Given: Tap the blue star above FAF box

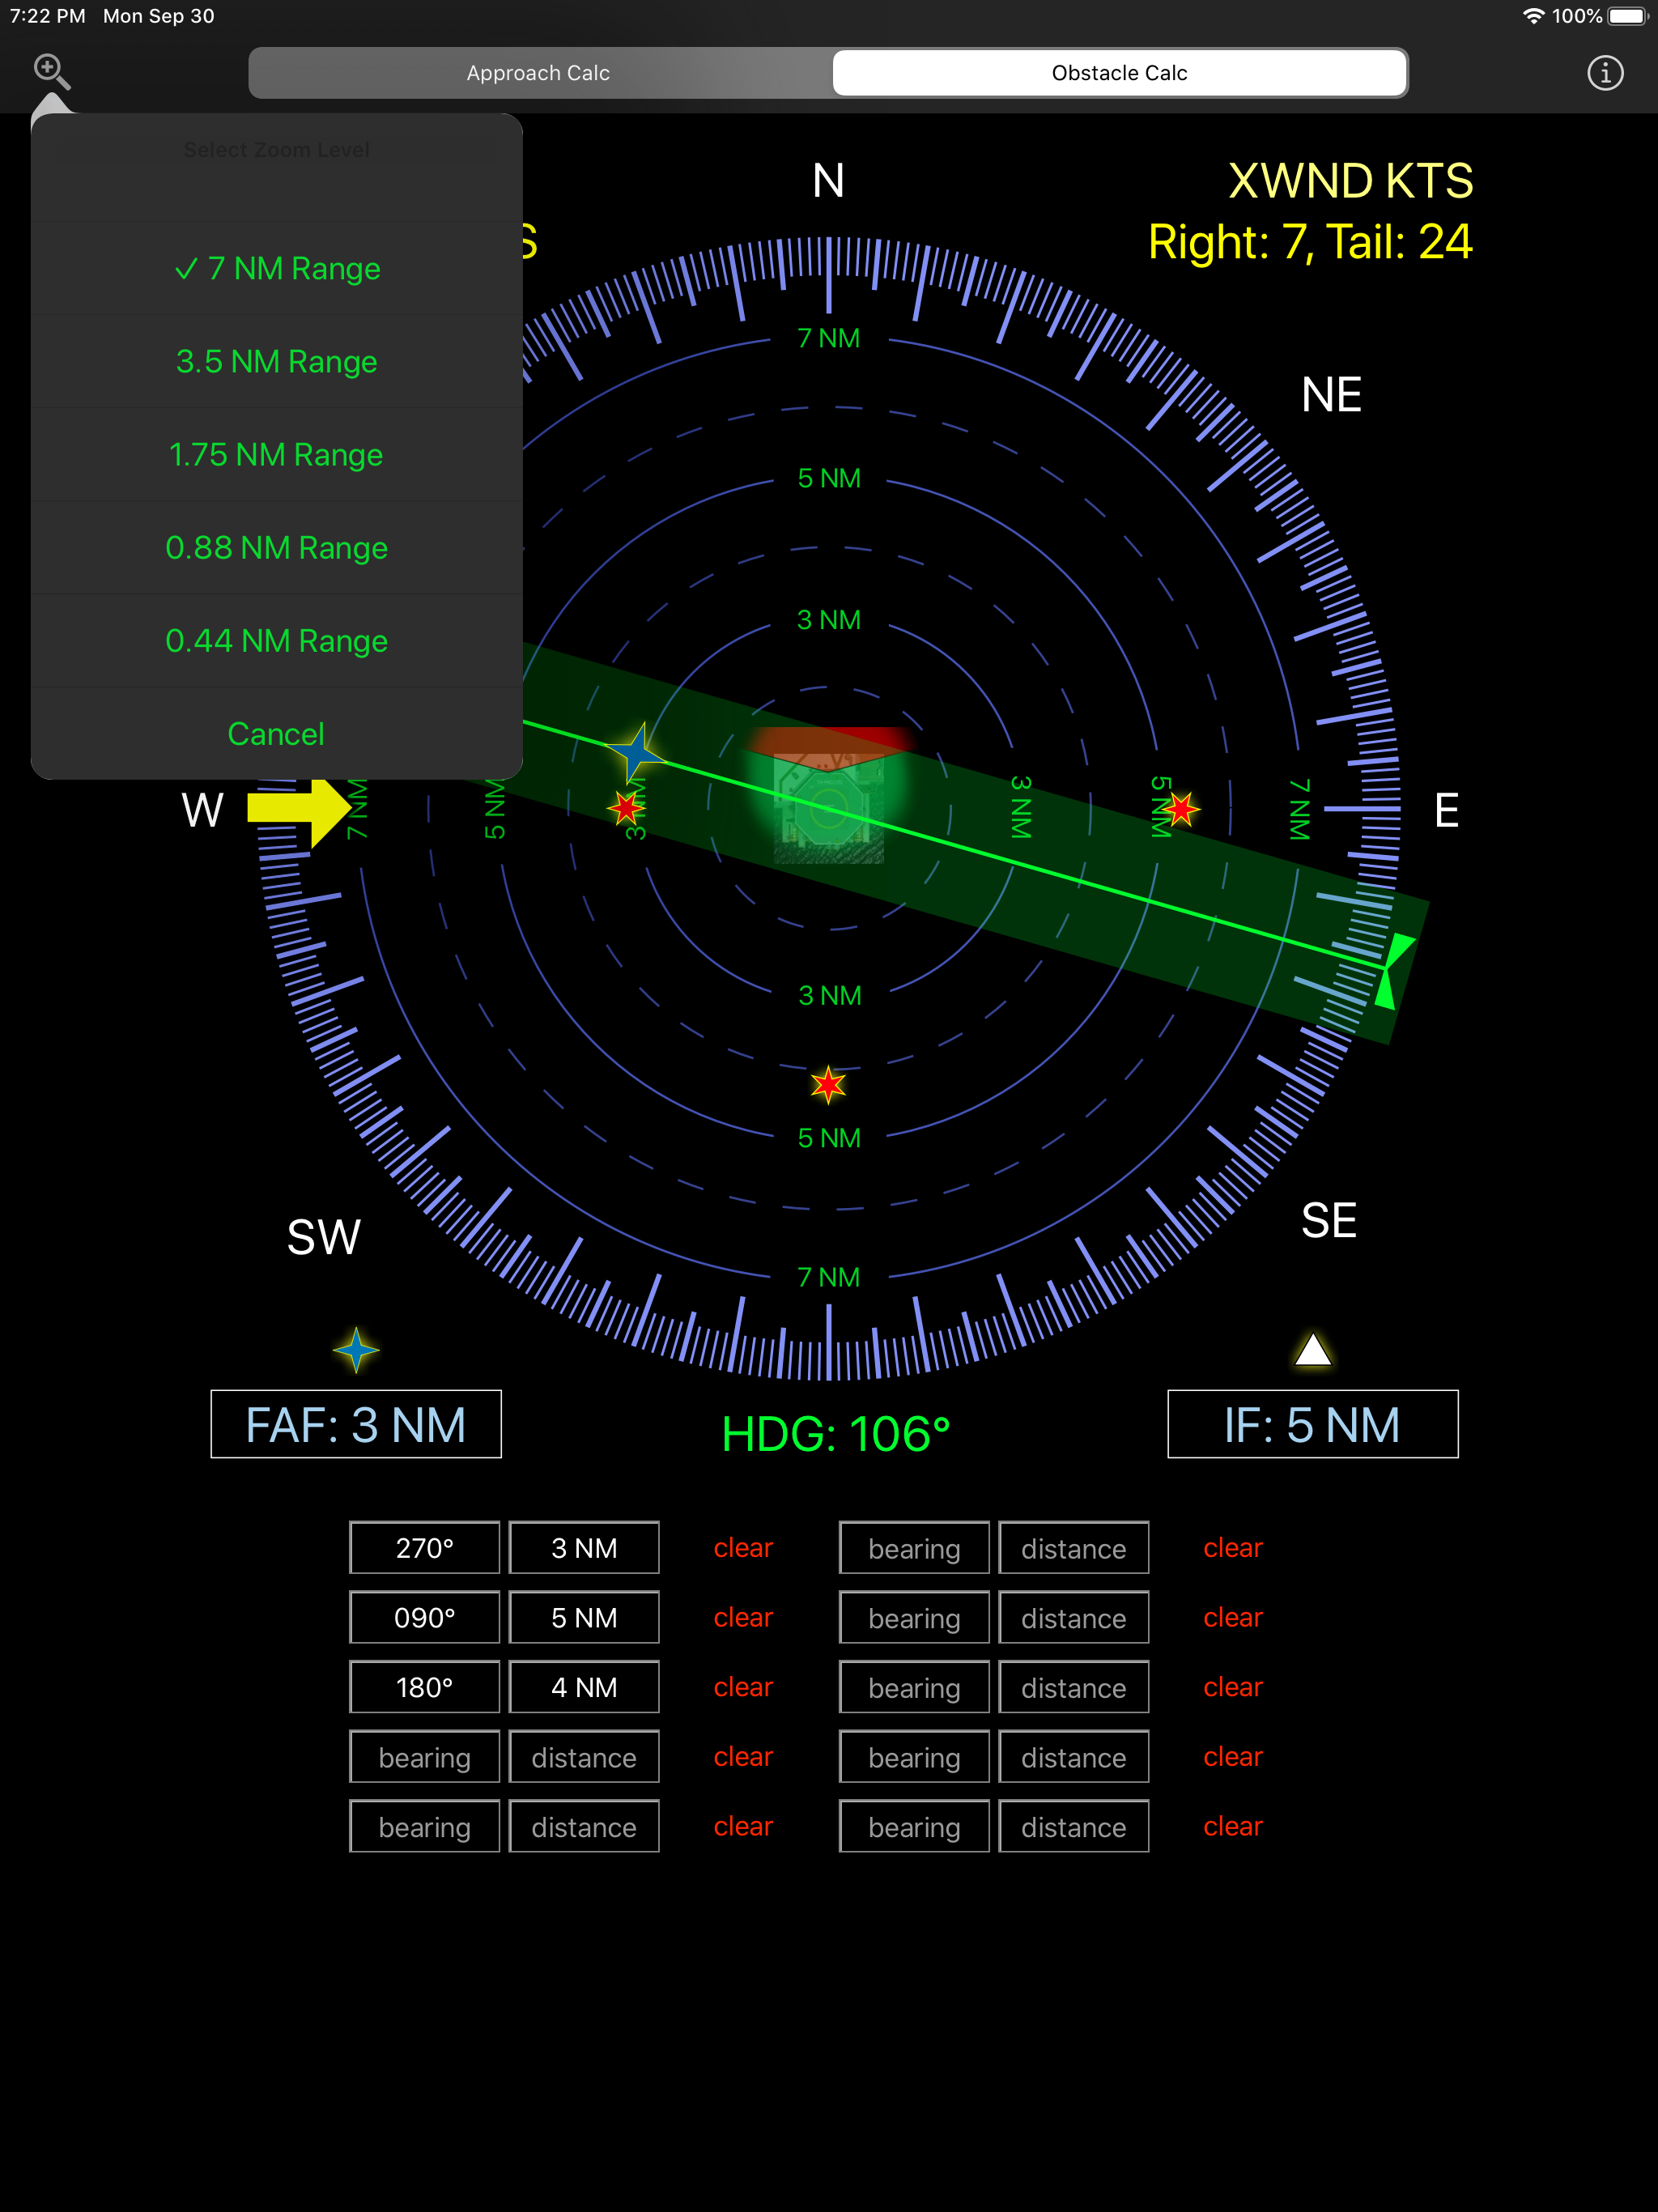Looking at the screenshot, I should pyautogui.click(x=356, y=1350).
